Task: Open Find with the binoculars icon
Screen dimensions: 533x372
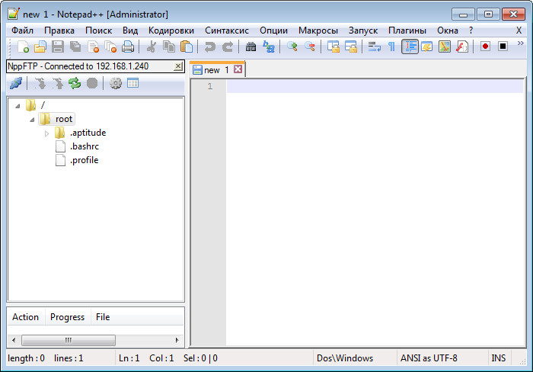Action: pos(251,46)
